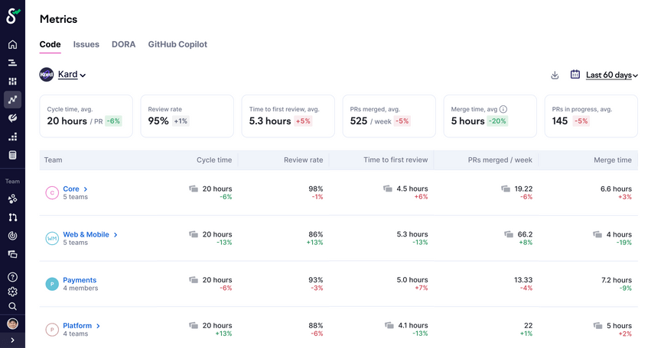Open the initiatives list icon in sidebar
Image resolution: width=664 pixels, height=348 pixels.
click(13, 63)
